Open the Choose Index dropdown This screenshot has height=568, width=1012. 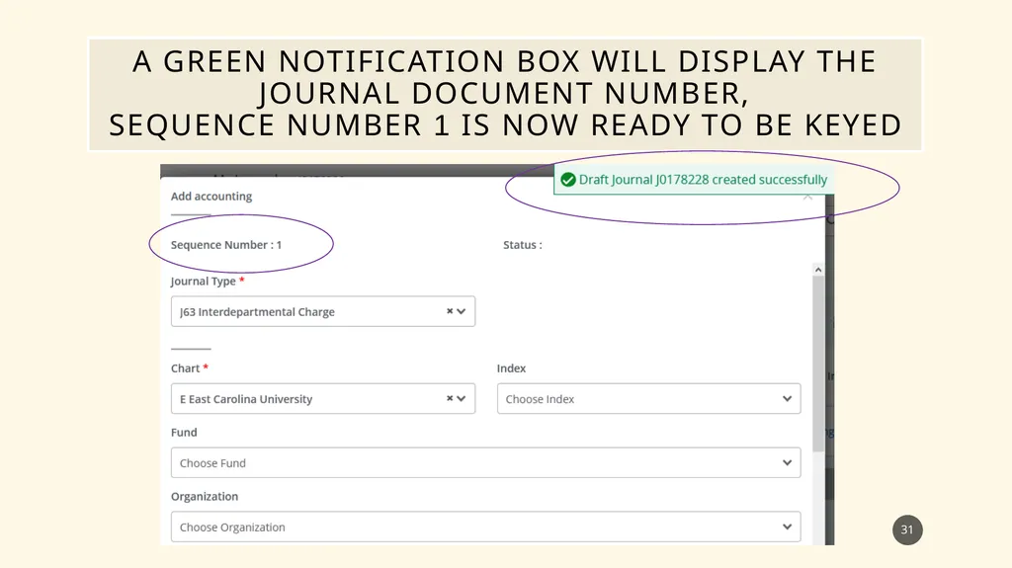(648, 398)
